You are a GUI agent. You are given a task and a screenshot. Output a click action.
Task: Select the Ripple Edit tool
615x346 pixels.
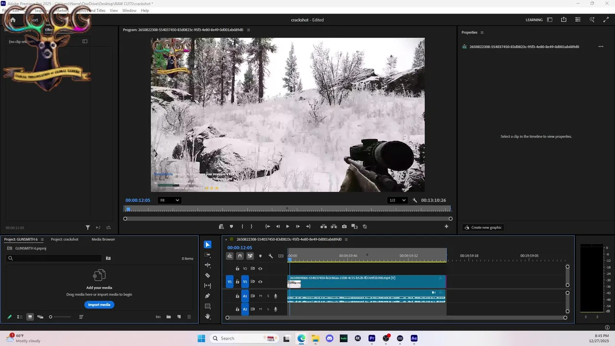pos(208,265)
